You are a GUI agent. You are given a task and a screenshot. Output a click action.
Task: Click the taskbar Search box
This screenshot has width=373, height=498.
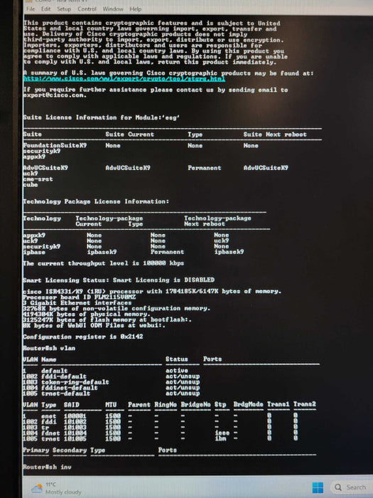click(352, 487)
